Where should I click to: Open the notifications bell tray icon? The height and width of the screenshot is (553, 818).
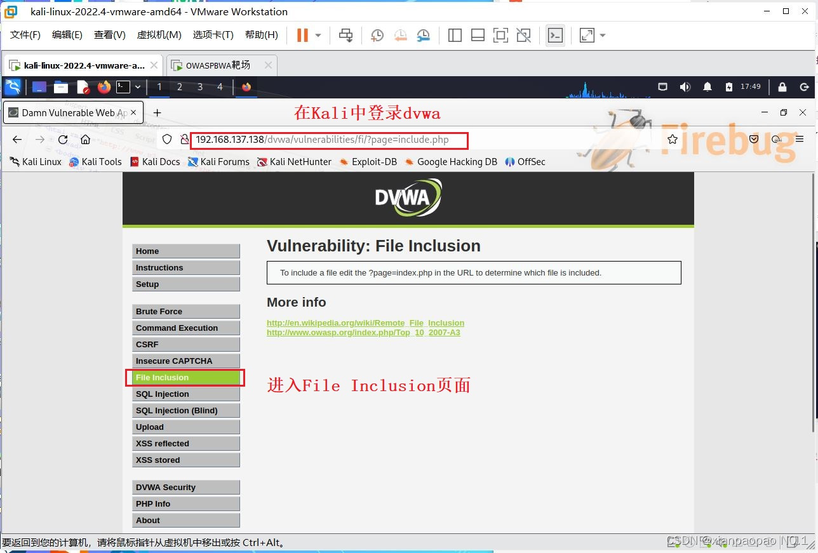[x=707, y=87]
